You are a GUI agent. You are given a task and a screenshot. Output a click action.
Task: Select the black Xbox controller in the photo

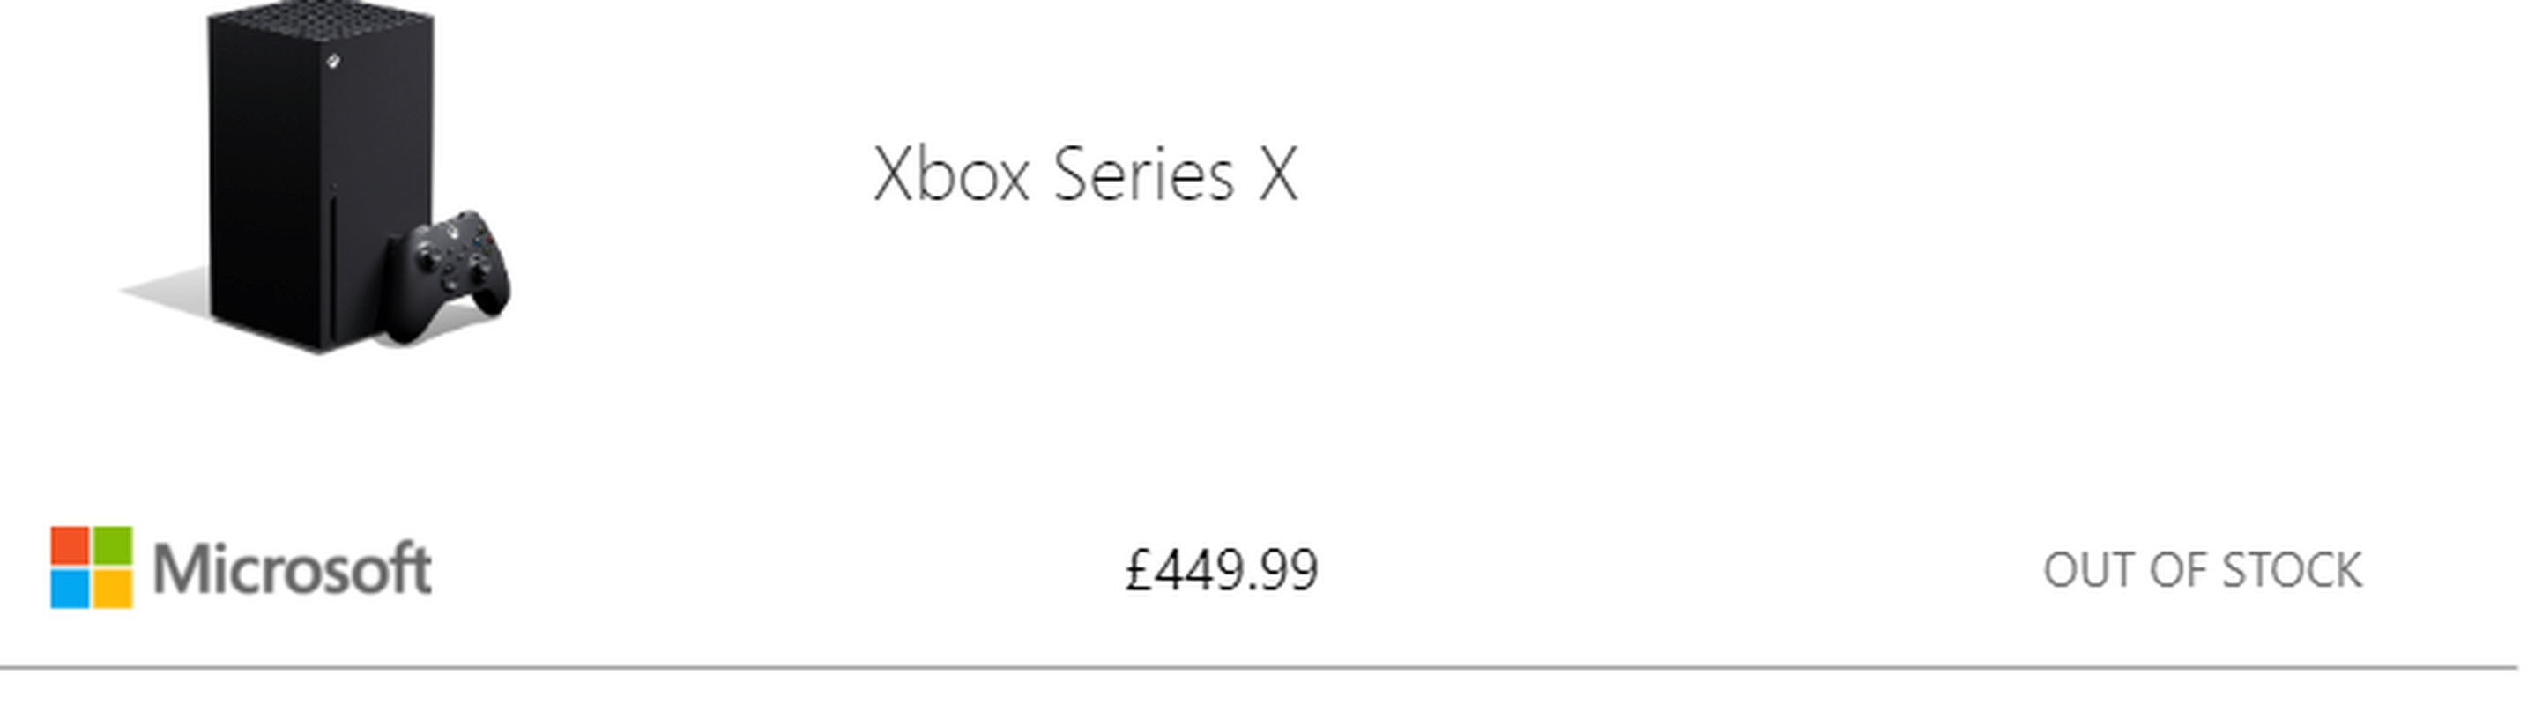(x=447, y=277)
